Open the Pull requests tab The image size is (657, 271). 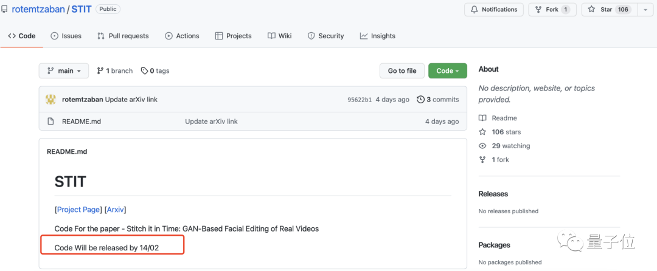tap(122, 36)
